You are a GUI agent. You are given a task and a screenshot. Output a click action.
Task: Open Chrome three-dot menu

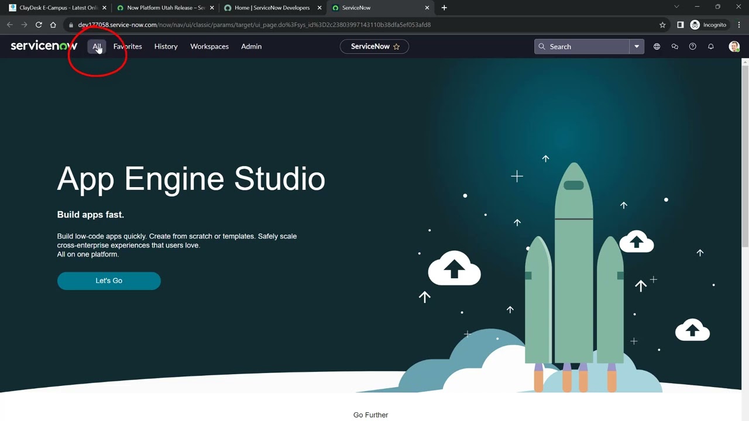(739, 25)
